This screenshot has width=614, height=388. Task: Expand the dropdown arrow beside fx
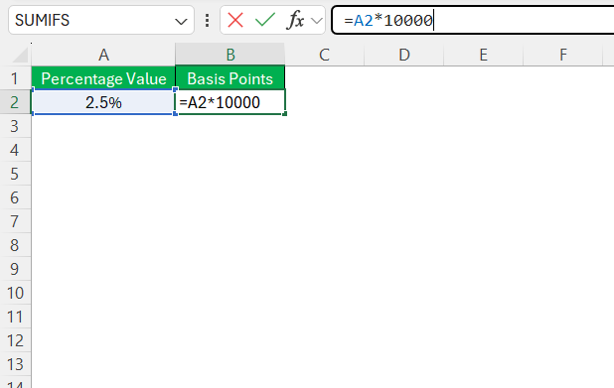click(x=316, y=20)
